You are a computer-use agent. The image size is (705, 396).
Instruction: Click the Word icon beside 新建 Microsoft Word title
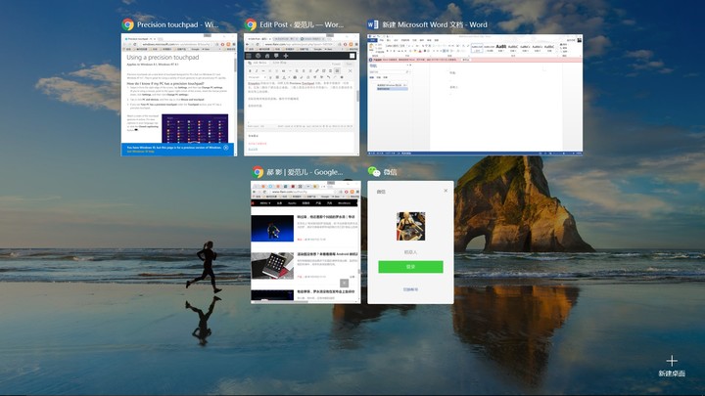[x=373, y=24]
